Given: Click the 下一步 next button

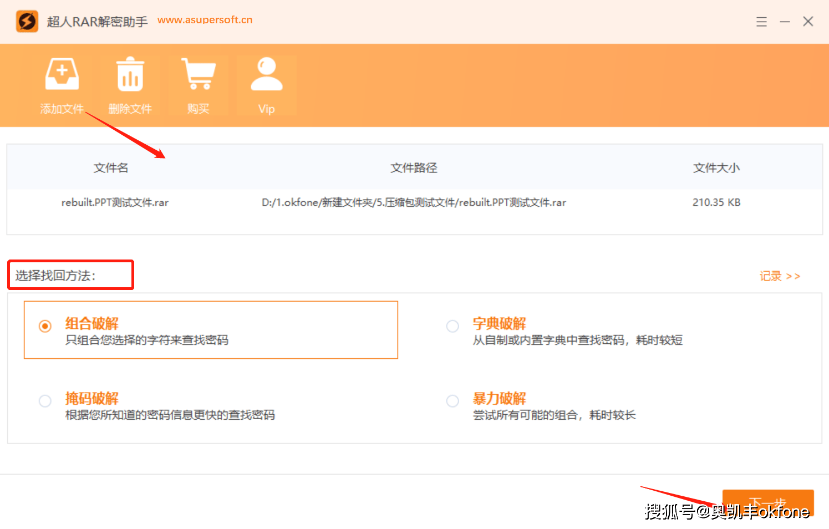Looking at the screenshot, I should click(x=767, y=503).
